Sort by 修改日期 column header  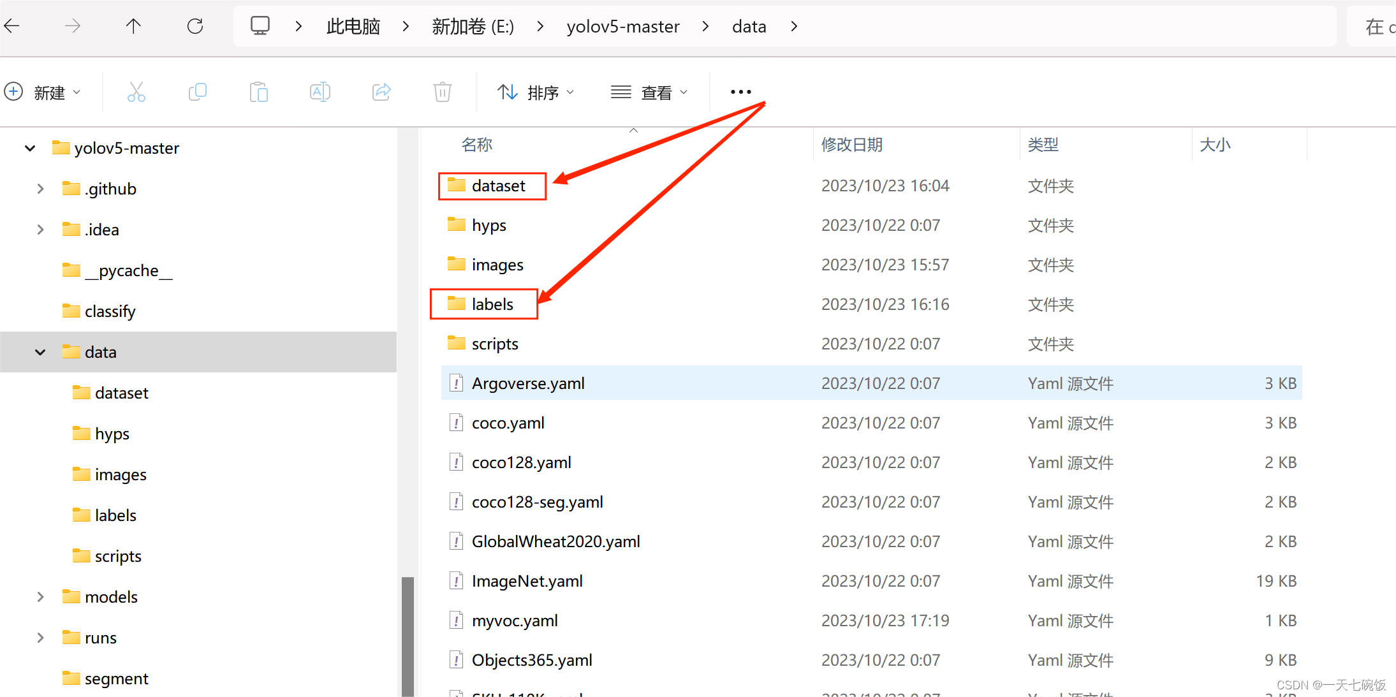pyautogui.click(x=851, y=145)
